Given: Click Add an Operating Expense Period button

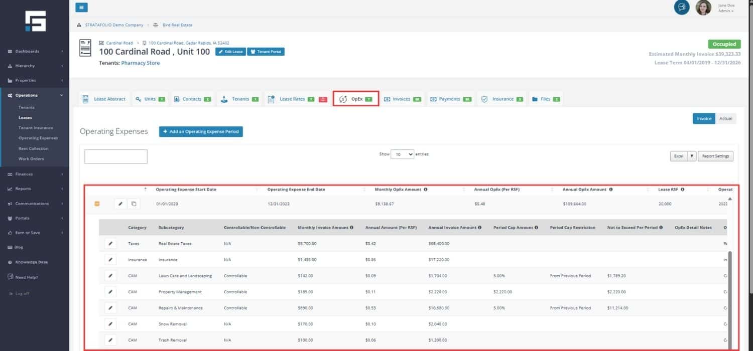Looking at the screenshot, I should point(201,131).
